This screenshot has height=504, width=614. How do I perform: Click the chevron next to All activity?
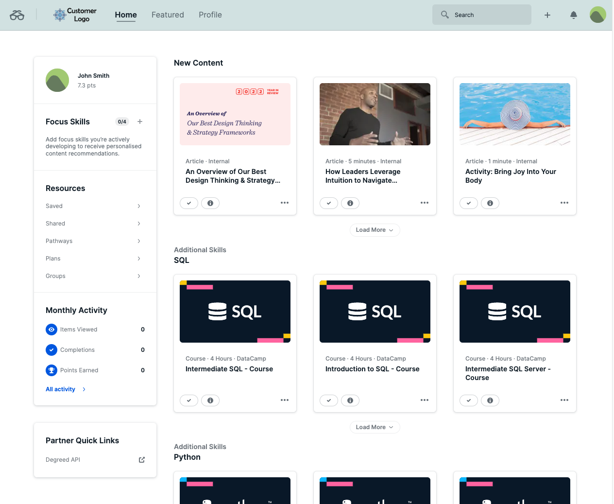[x=84, y=389]
